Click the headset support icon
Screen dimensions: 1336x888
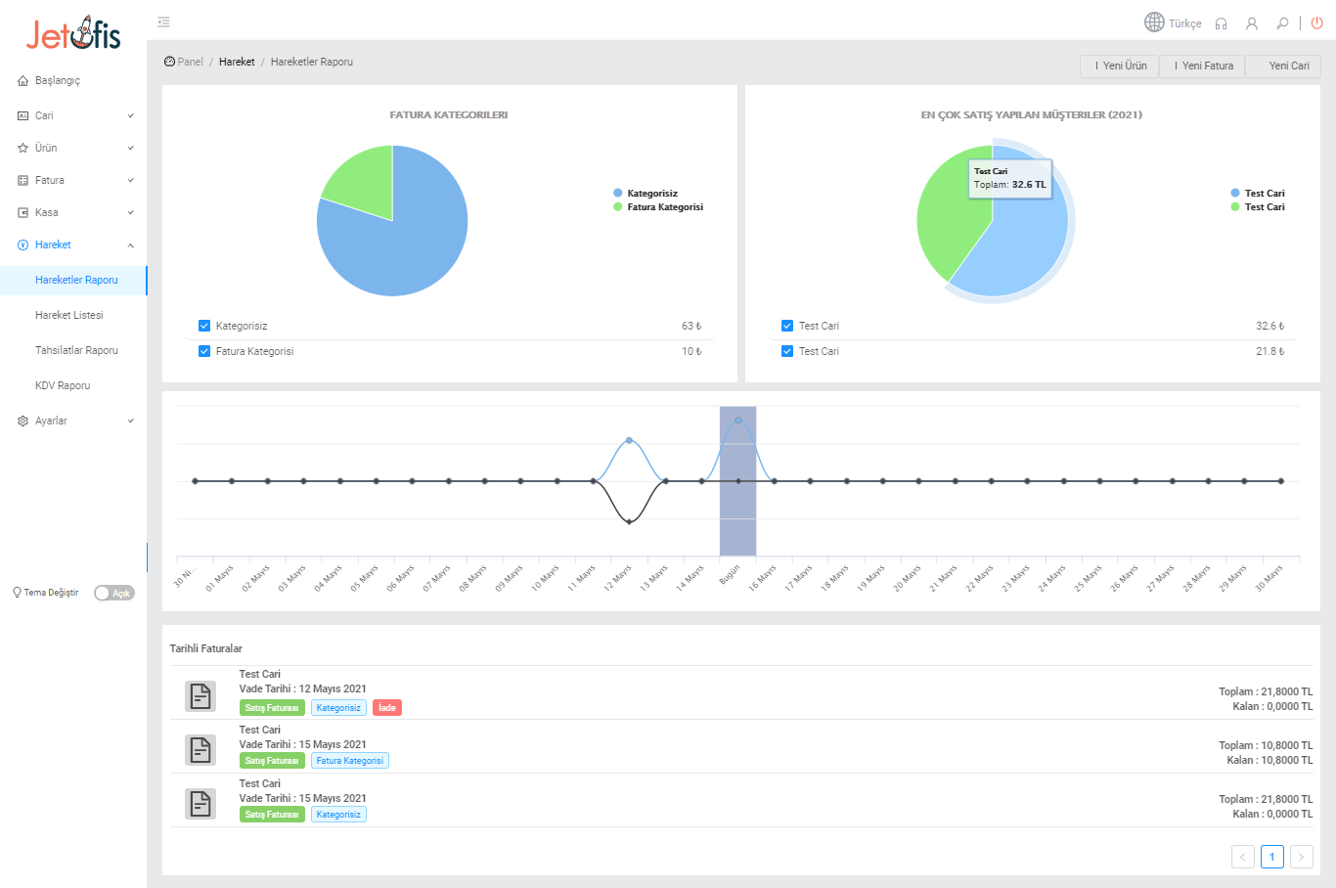coord(1221,23)
